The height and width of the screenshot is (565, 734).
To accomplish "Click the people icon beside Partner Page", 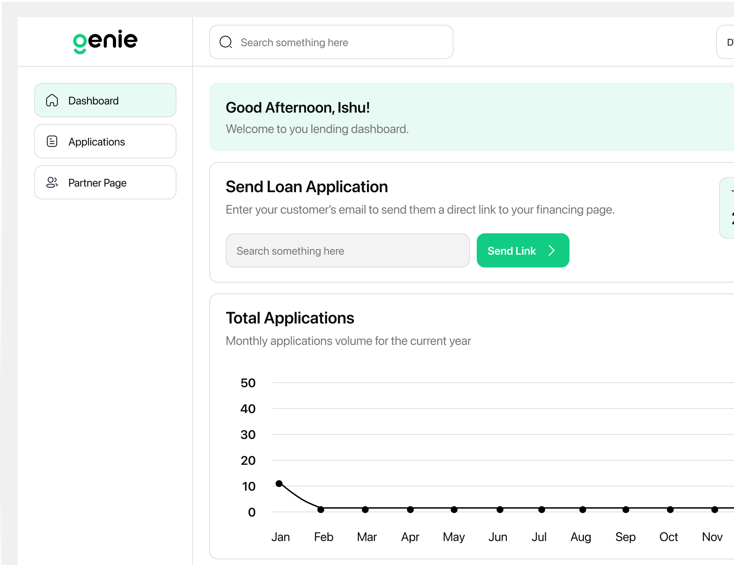I will click(52, 182).
